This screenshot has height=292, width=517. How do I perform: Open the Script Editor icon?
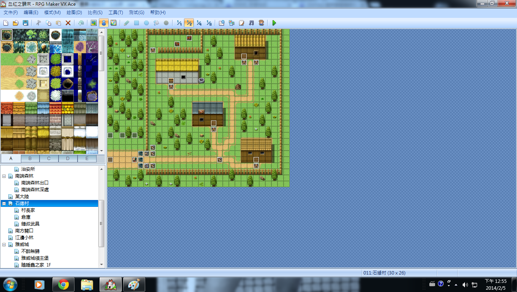pyautogui.click(x=241, y=23)
